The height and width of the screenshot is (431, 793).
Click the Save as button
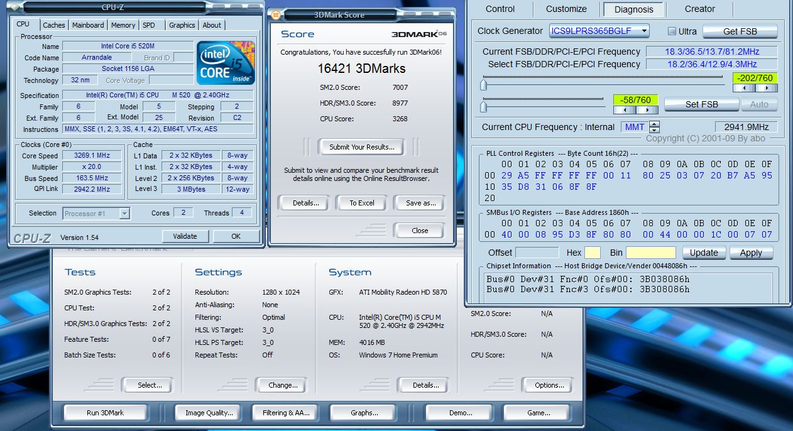click(x=420, y=203)
